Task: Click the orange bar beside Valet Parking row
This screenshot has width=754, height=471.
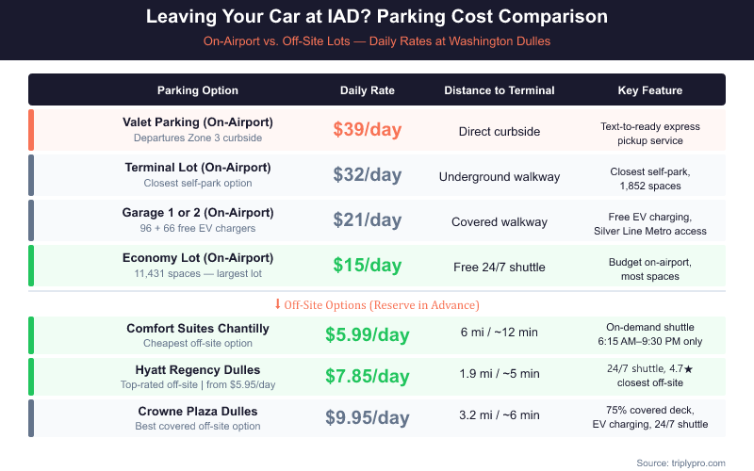Action: coord(31,130)
